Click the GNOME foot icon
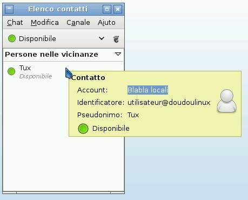Viewport: 248px width, 200px height. click(116, 39)
